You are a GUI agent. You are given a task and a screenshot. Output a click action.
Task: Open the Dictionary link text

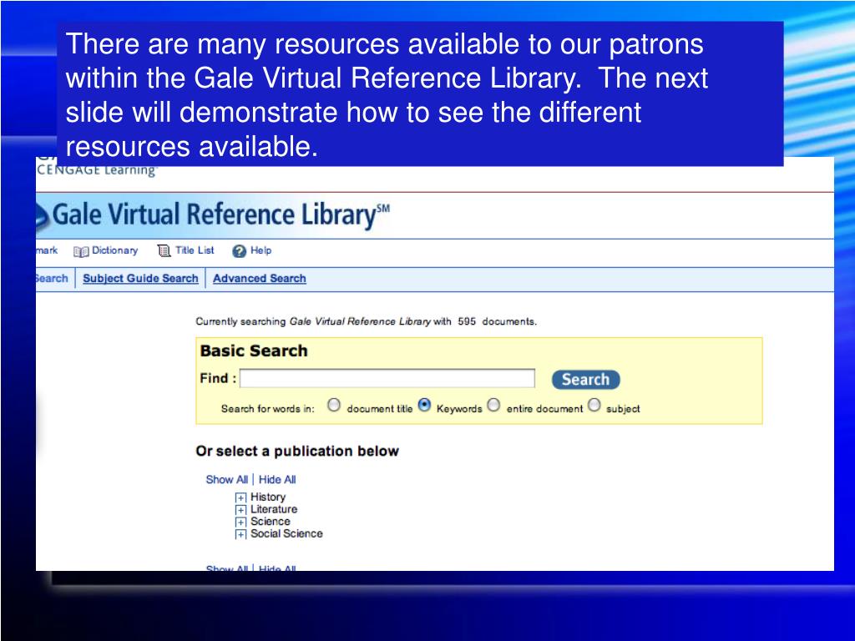114,250
